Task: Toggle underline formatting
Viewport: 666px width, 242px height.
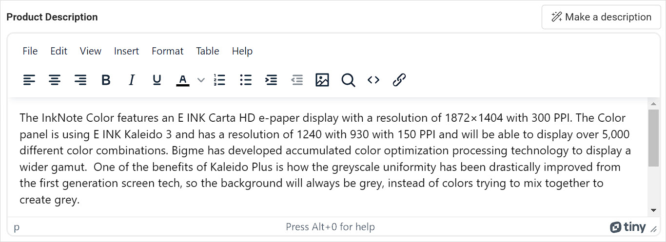Action: 157,80
